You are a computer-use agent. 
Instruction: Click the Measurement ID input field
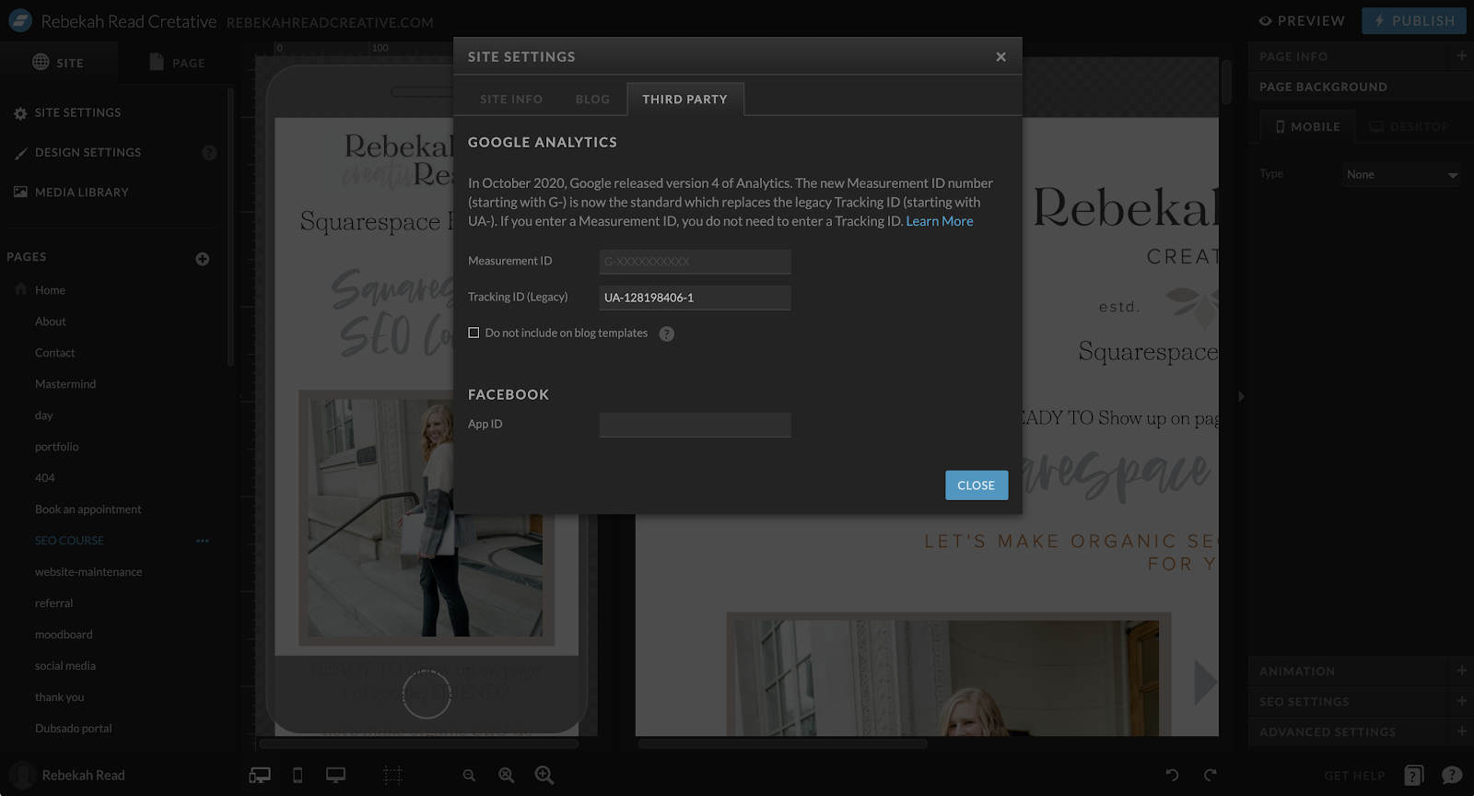[695, 262]
